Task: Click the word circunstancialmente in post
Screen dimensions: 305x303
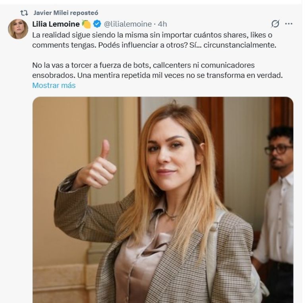Action: (x=240, y=45)
